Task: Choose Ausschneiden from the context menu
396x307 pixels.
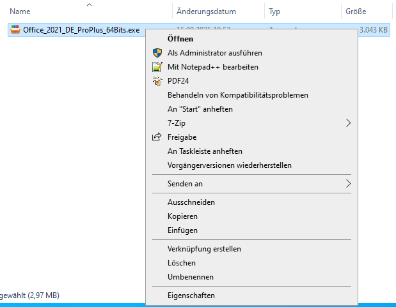Action: (x=191, y=202)
